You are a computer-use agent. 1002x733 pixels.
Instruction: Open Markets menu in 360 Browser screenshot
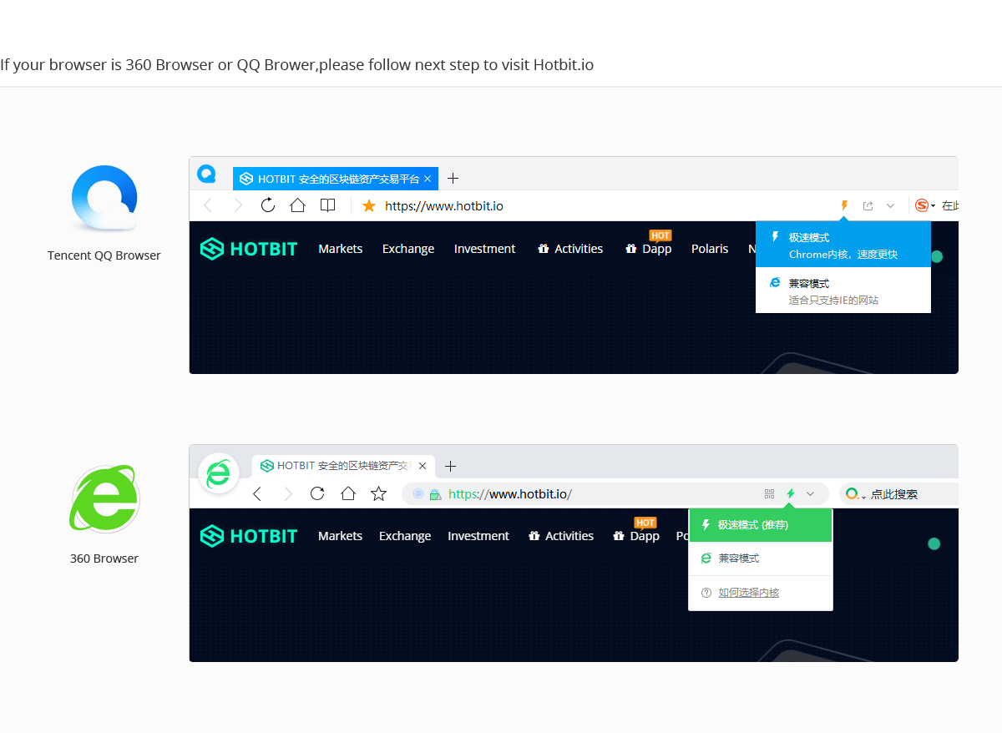(x=340, y=536)
